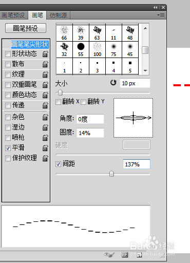The image size is (190, 263).
Task: Switch to 画笔预设 tab
Action: click(13, 15)
